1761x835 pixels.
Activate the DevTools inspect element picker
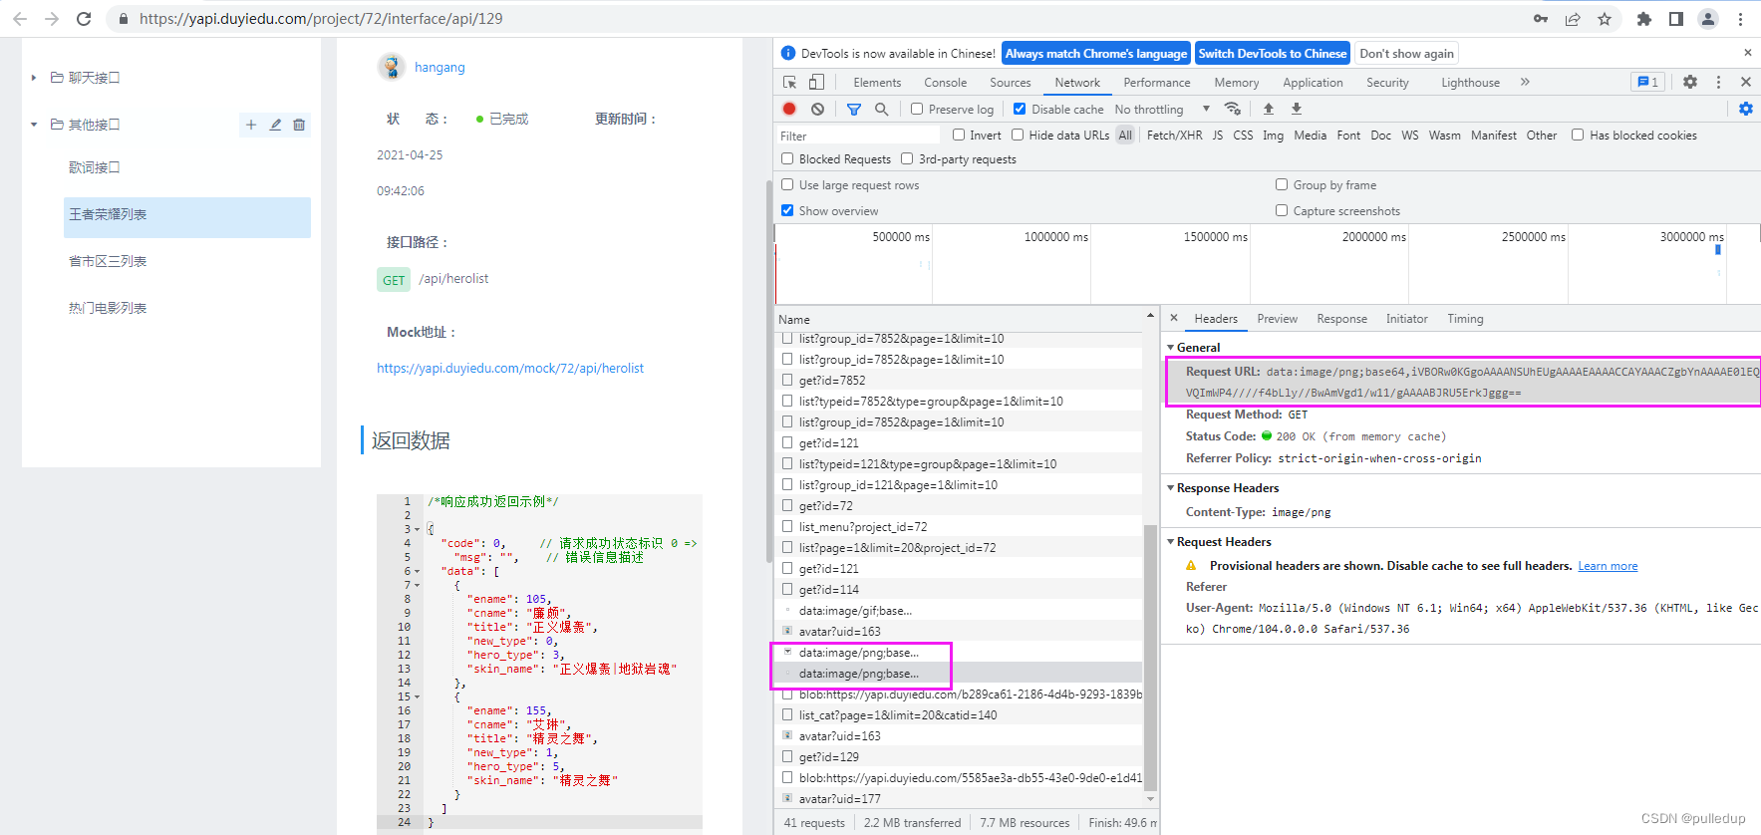click(790, 83)
